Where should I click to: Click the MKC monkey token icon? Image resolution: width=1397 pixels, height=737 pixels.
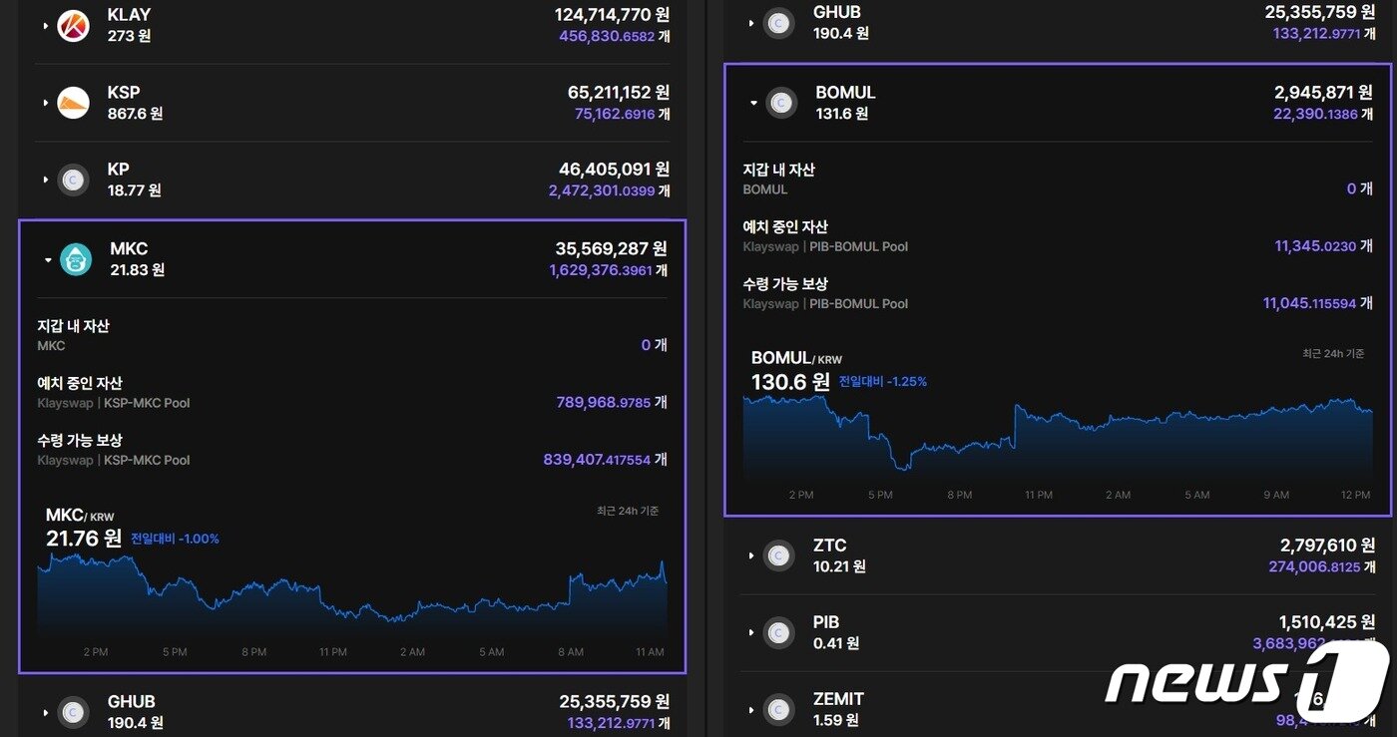[76, 259]
